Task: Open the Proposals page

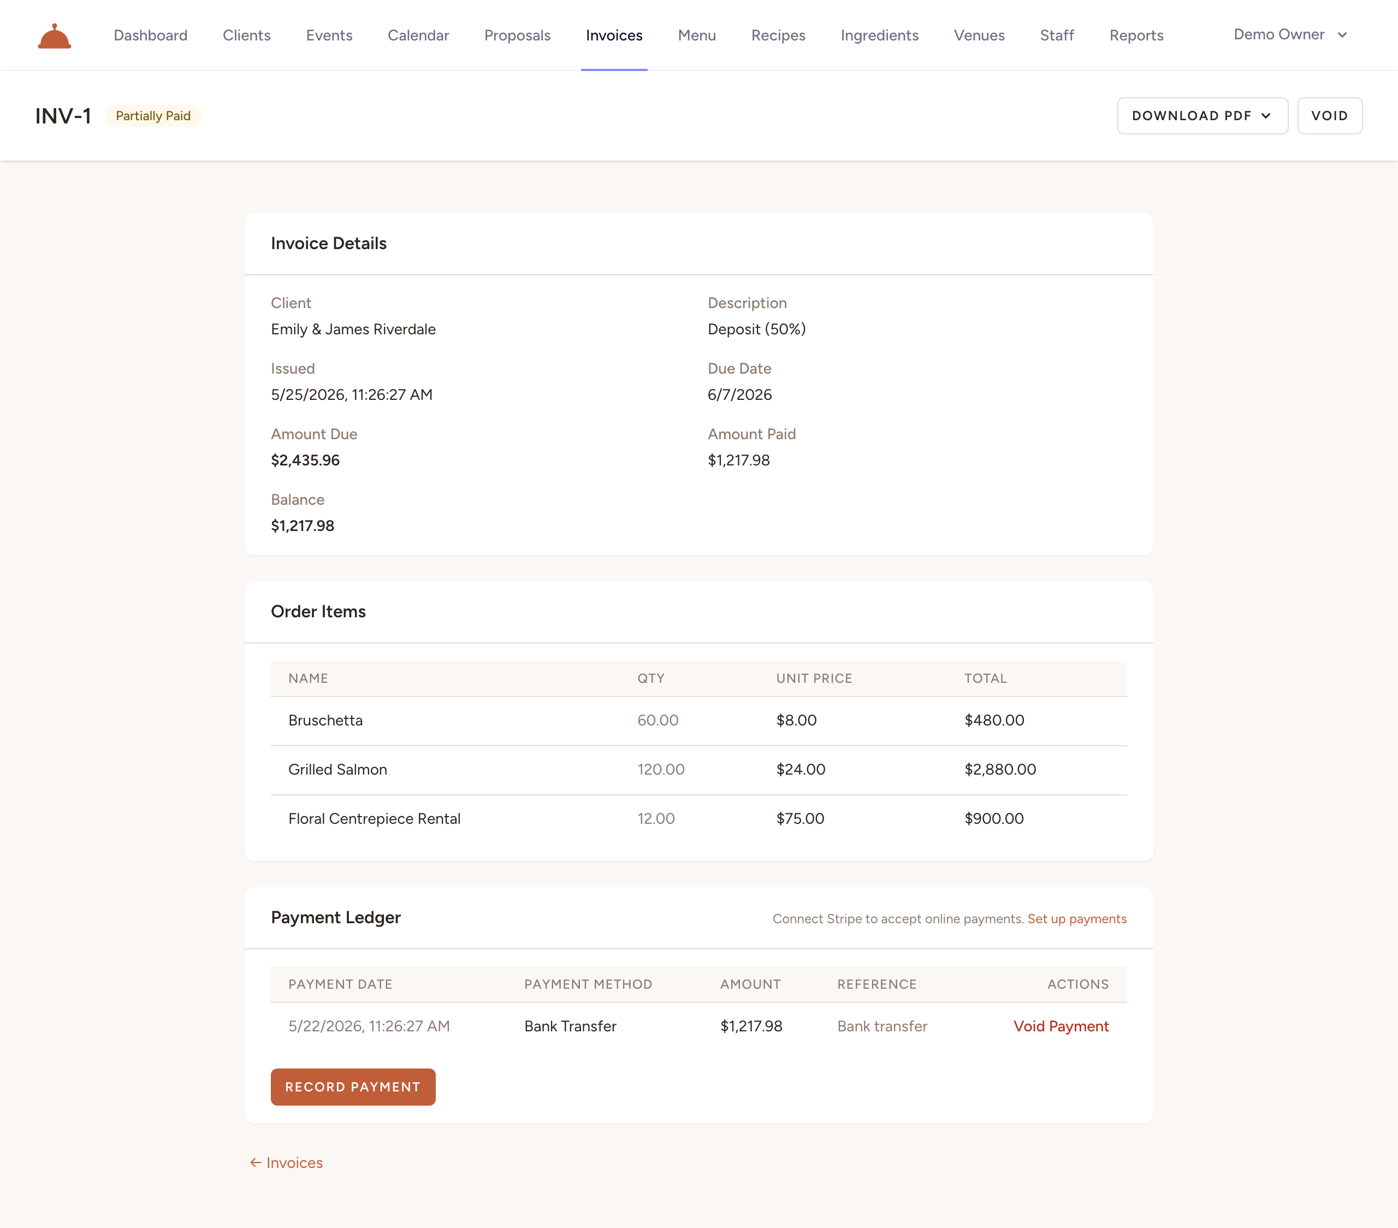Action: pos(517,35)
